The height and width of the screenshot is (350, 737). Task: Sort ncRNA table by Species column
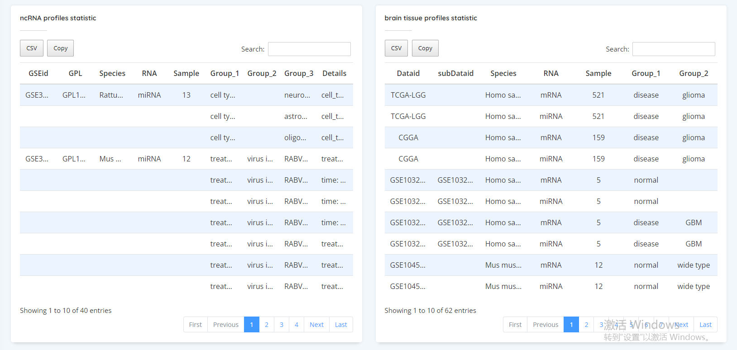pyautogui.click(x=112, y=73)
